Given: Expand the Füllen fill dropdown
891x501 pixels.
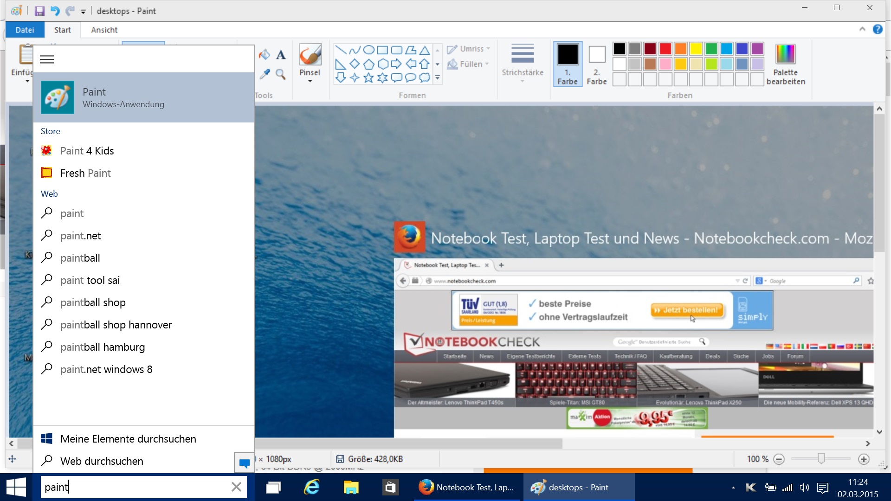Looking at the screenshot, I should (469, 64).
